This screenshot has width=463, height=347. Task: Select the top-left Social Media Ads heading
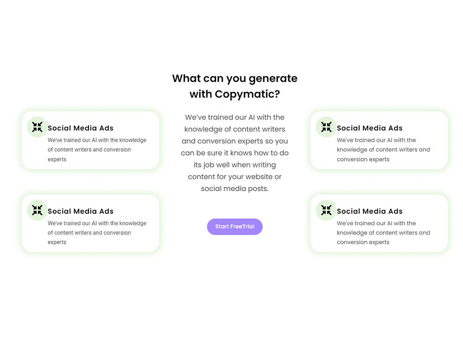tap(81, 128)
